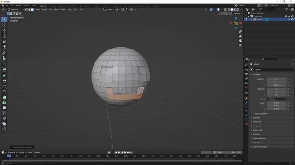This screenshot has height=165, width=295.
Task: Open the Mesh menu in viewport header
Action: [56, 10]
